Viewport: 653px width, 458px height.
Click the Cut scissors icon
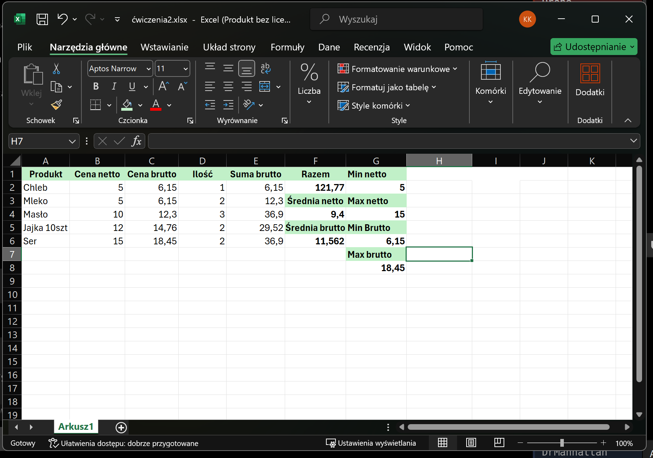pos(56,69)
